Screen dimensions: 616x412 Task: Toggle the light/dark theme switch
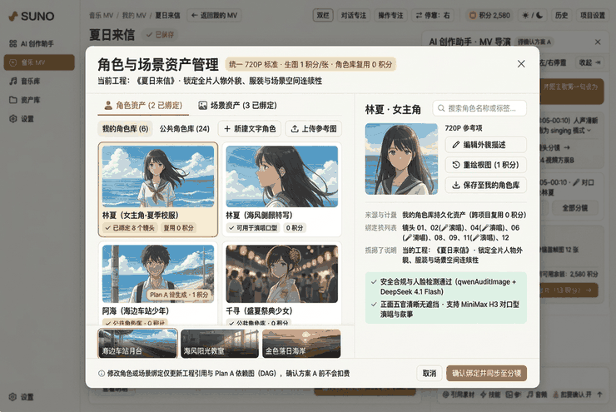point(532,15)
